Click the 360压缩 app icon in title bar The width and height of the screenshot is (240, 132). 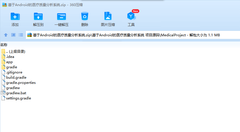5,5
